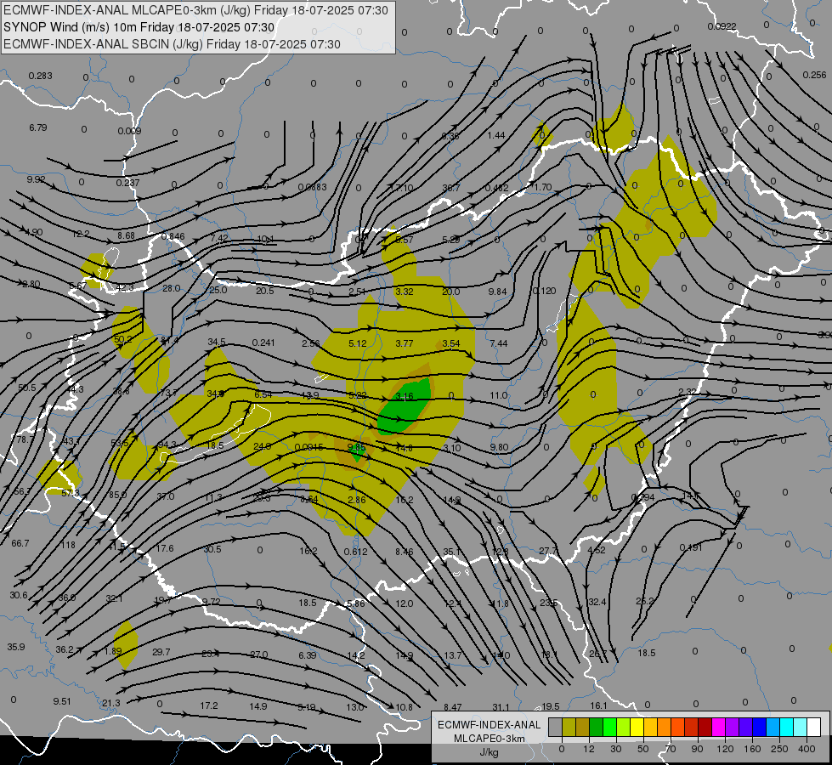Click the map value '17.2'

tap(208, 706)
